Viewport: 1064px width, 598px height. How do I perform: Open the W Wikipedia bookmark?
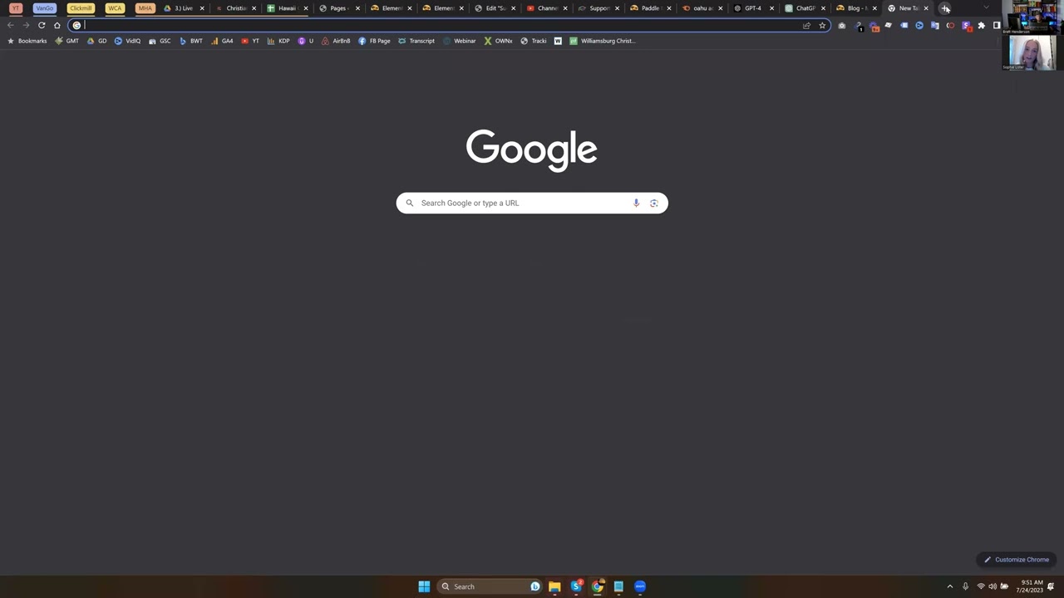[558, 41]
